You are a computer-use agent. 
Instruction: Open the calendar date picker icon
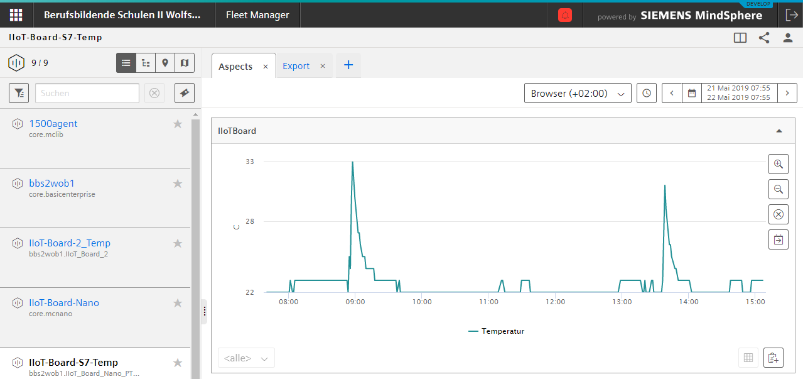click(x=692, y=93)
